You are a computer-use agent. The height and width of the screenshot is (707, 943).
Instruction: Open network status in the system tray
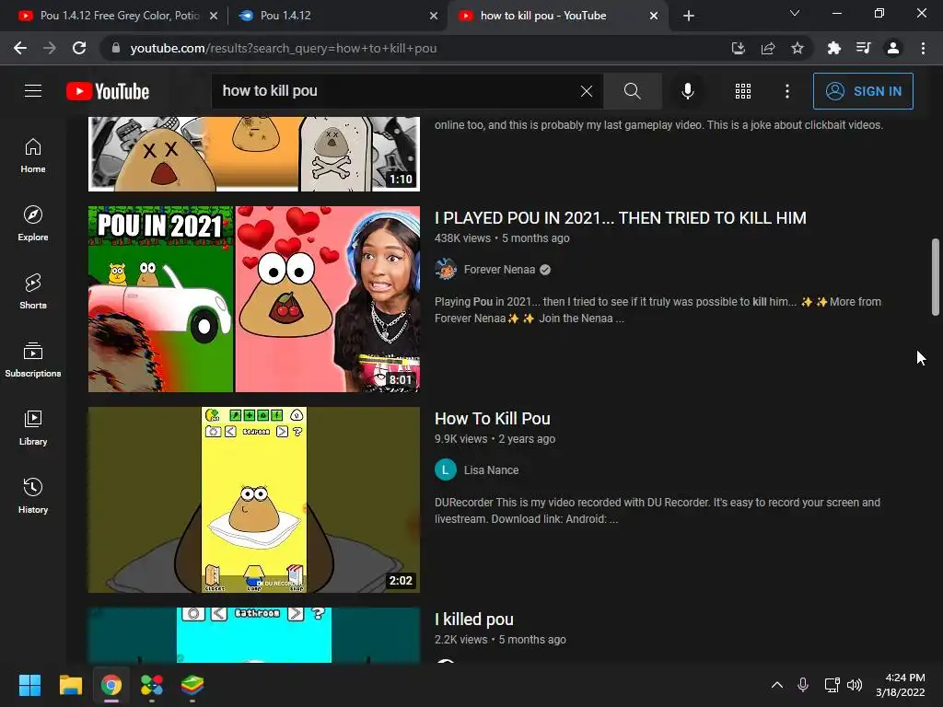click(x=832, y=685)
